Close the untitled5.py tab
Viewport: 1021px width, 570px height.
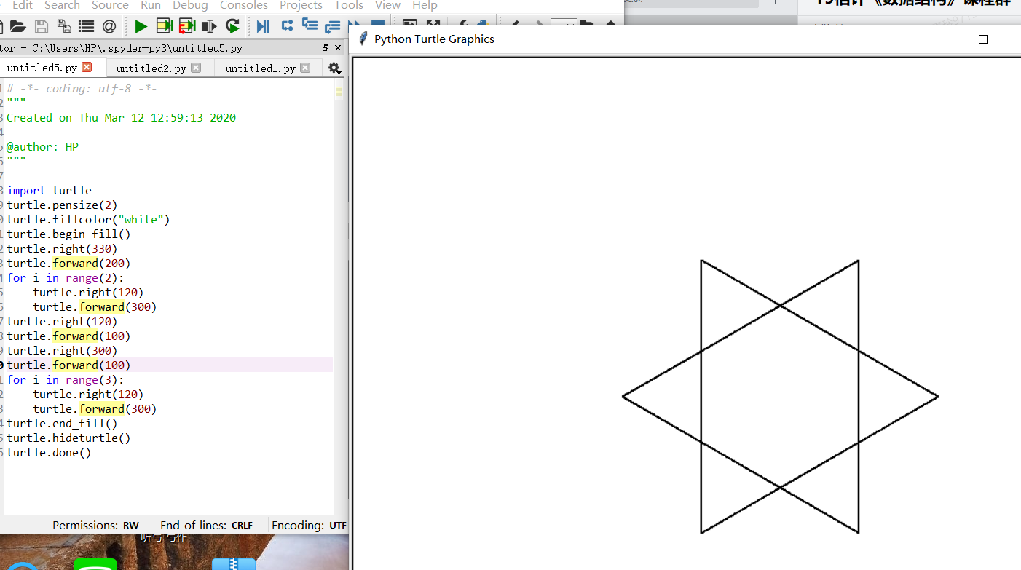tap(87, 67)
